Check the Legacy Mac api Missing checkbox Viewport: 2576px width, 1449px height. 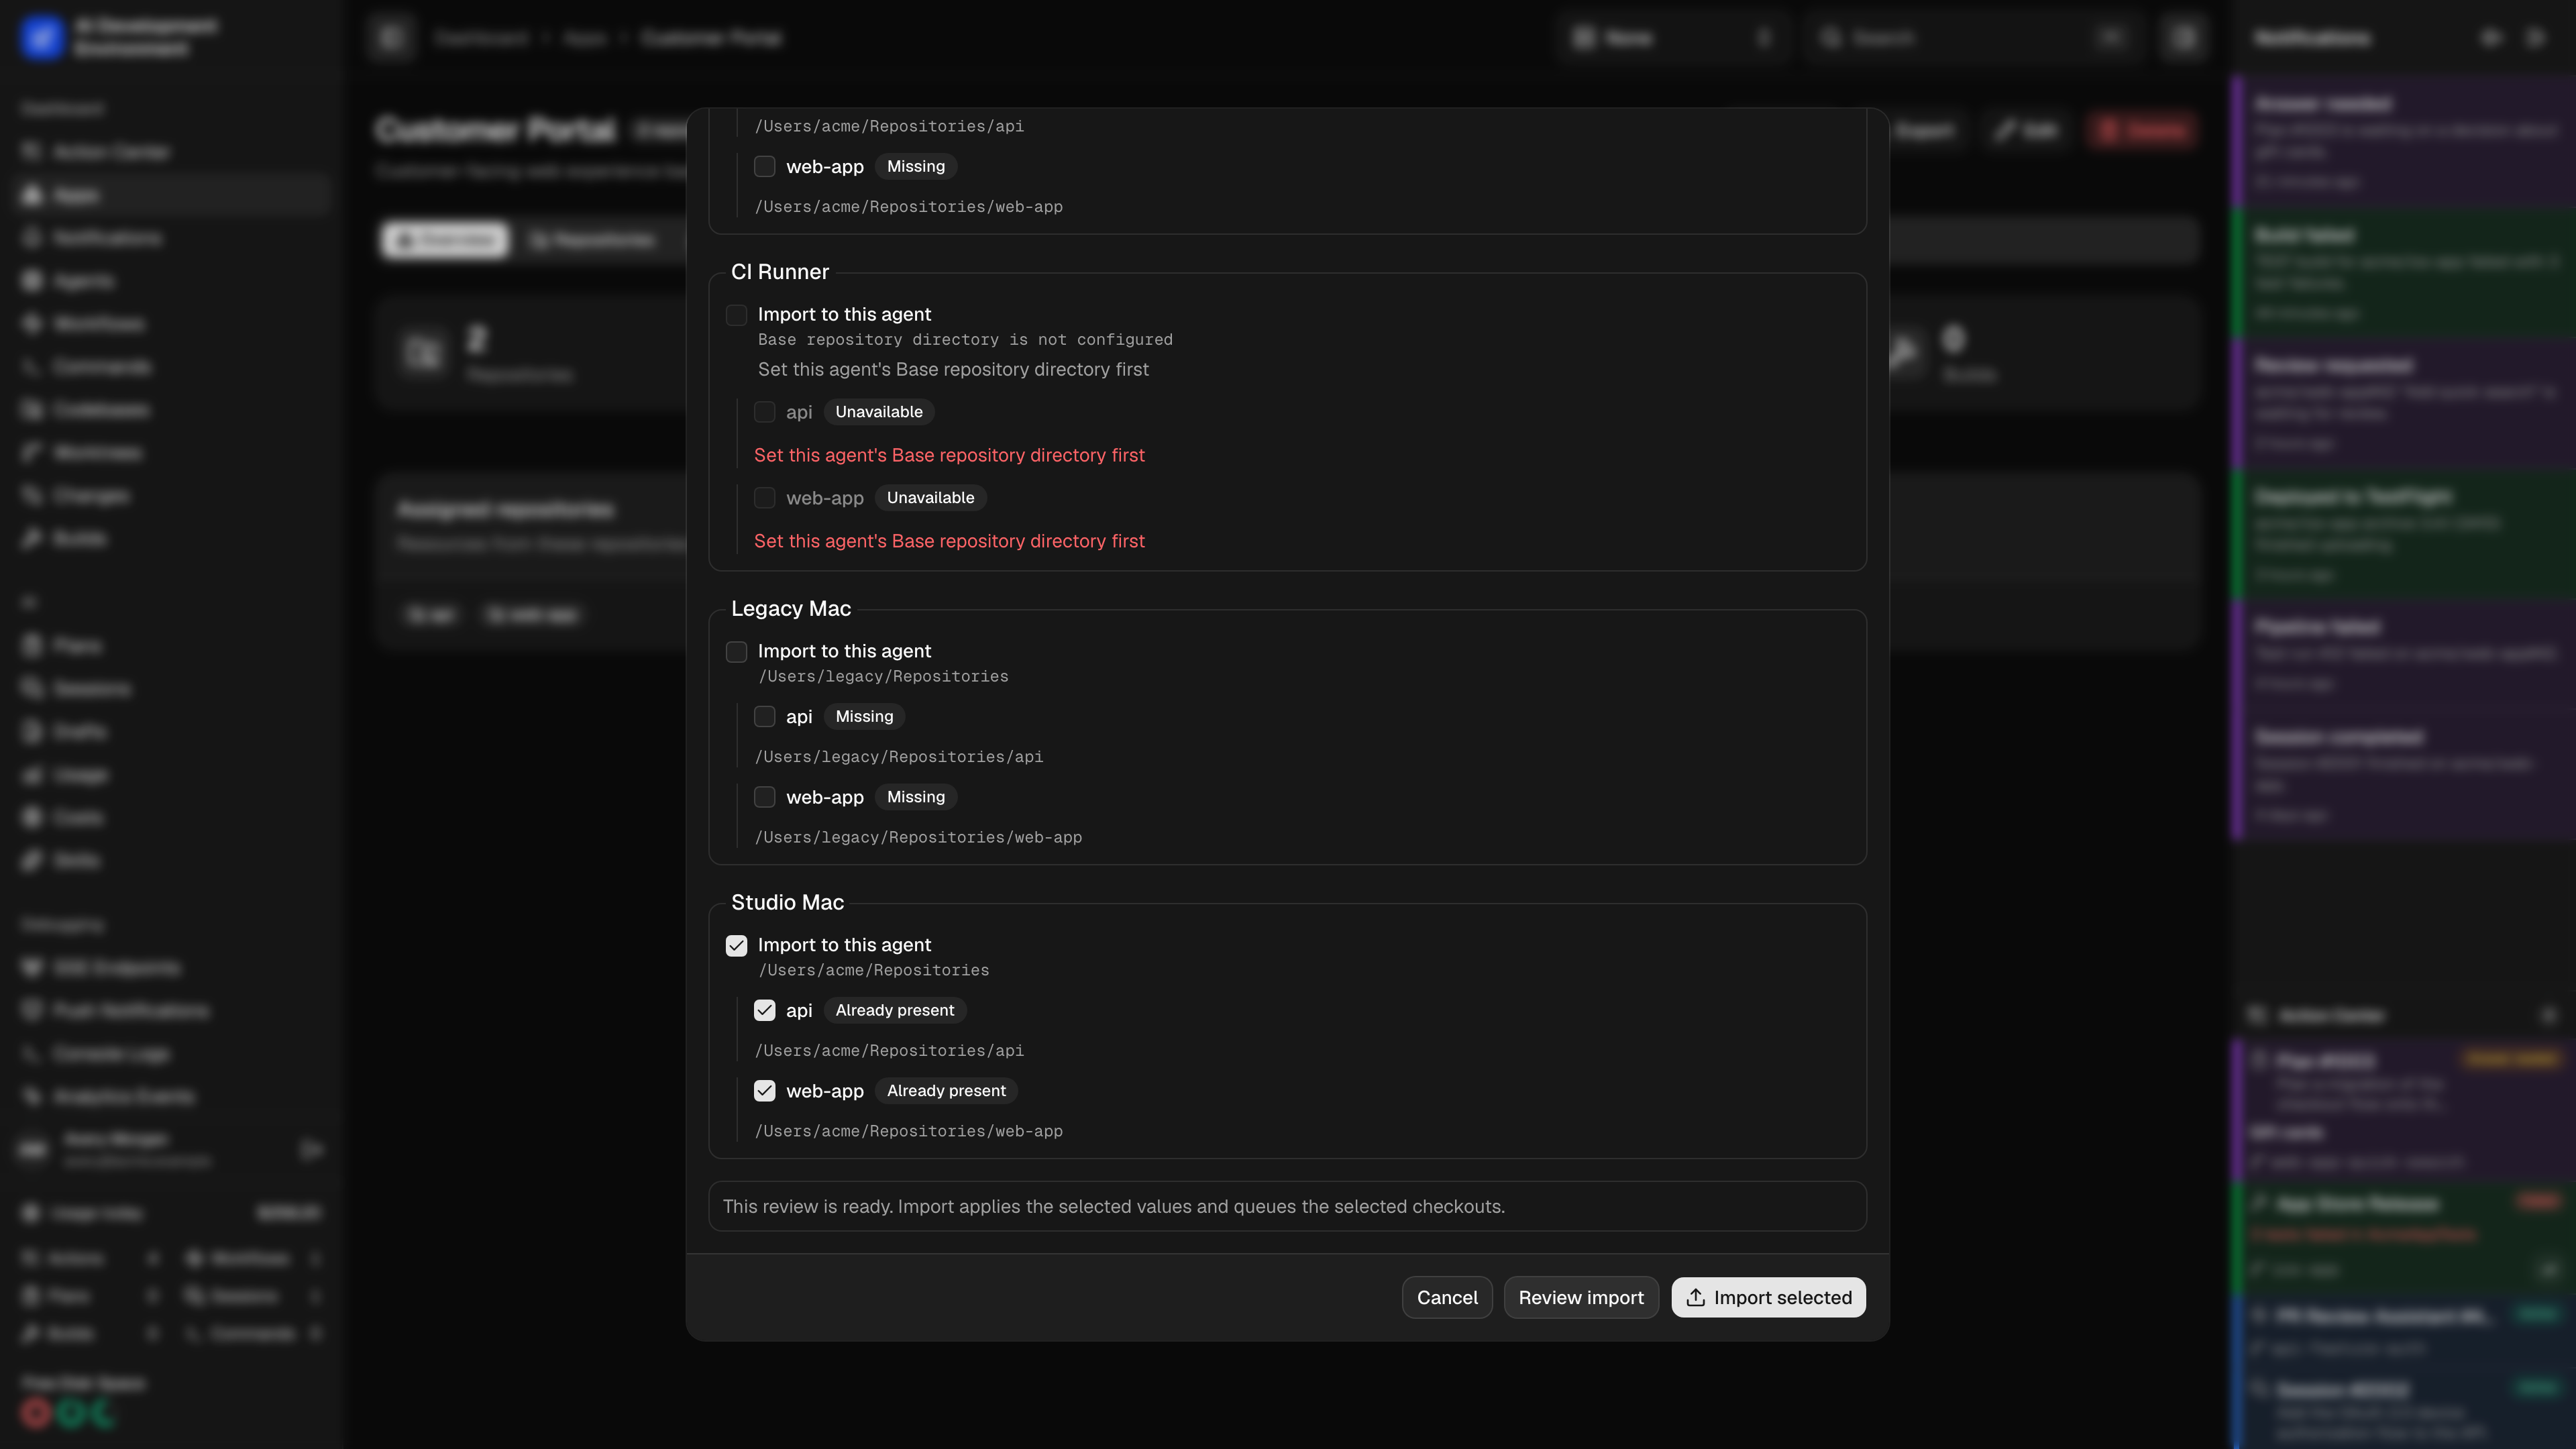pos(764,717)
